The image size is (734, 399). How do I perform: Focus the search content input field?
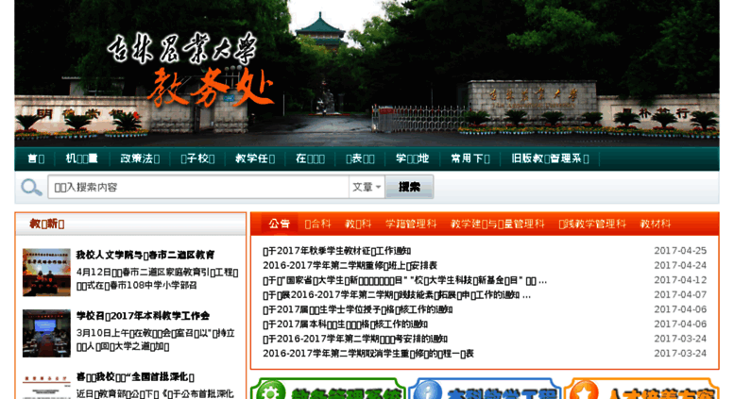click(x=198, y=187)
